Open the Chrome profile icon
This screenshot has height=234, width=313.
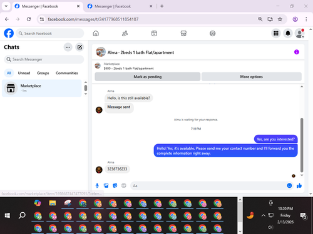coord(295,19)
